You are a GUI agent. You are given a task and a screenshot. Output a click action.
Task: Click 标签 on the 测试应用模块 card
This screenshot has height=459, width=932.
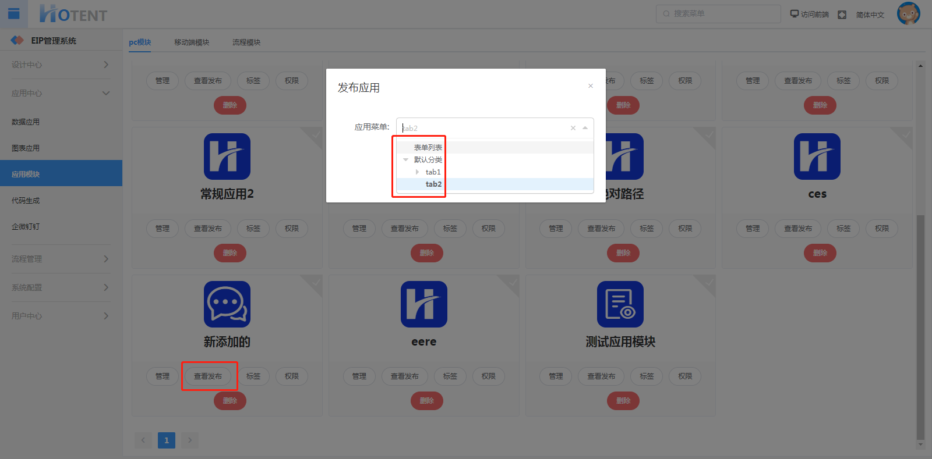[647, 376]
